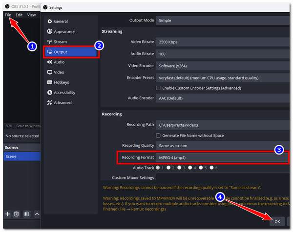
Task: Confirm settings with OK button
Action: coord(277,222)
